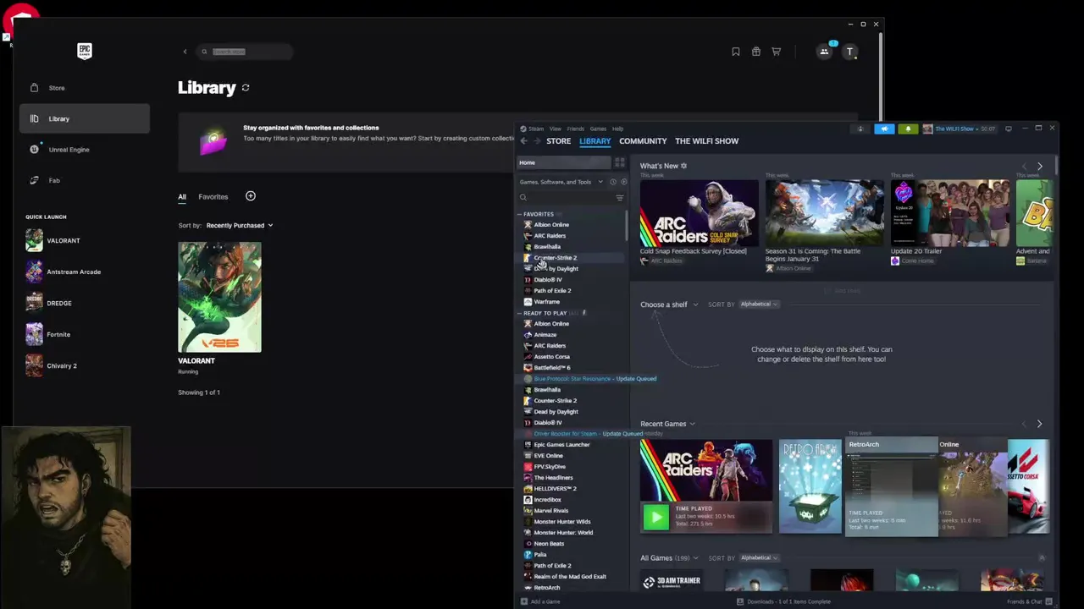Viewport: 1084px width, 609px height.
Task: Add a new collection with the plus icon
Action: pos(251,196)
